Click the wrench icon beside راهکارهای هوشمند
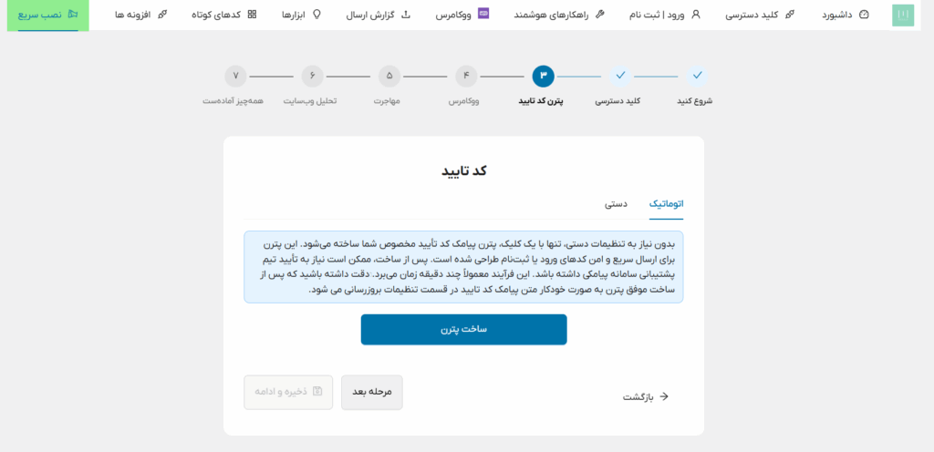934x452 pixels. [x=599, y=15]
